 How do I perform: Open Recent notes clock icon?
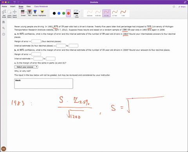pos(4,34)
